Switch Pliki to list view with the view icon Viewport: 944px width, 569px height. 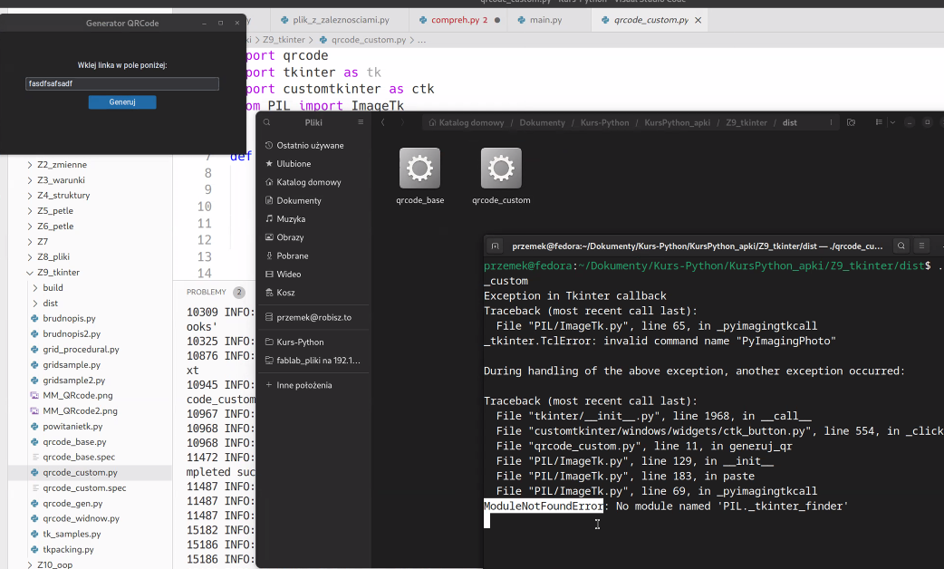click(x=879, y=122)
